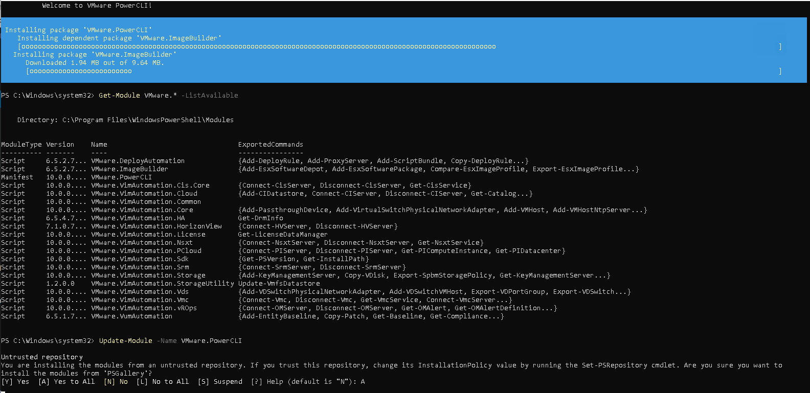Click the "[A] Yes to All" option
Image resolution: width=810 pixels, height=393 pixels.
pos(66,382)
